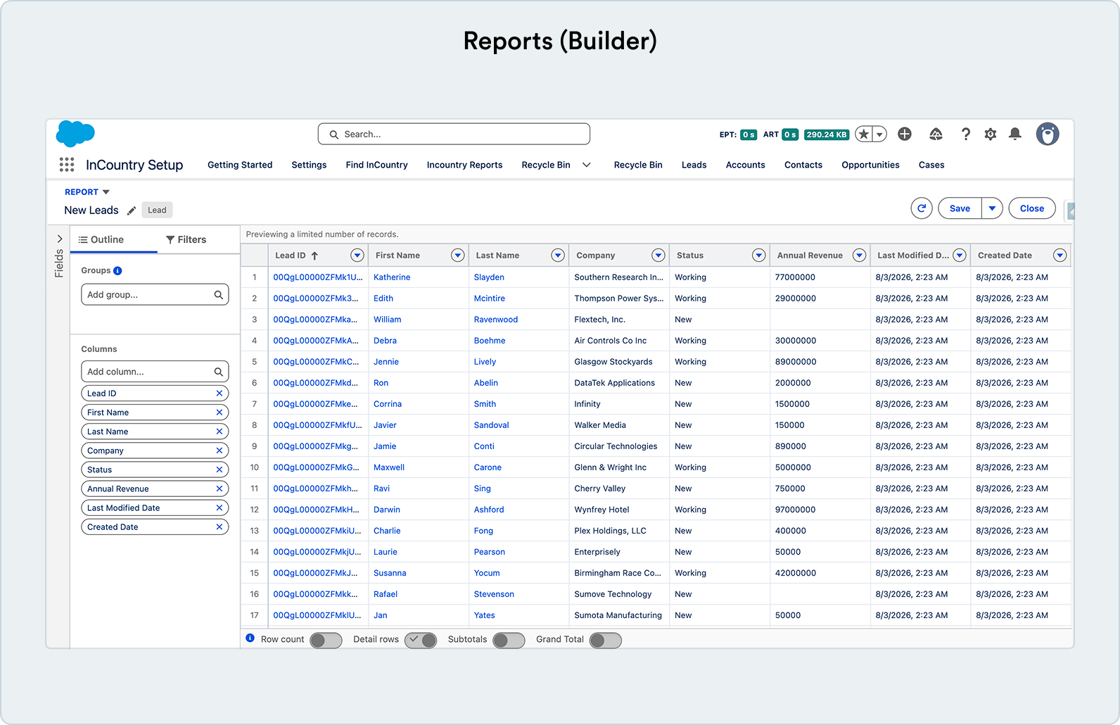Remove the Company column
This screenshot has height=725, width=1120.
(x=219, y=450)
